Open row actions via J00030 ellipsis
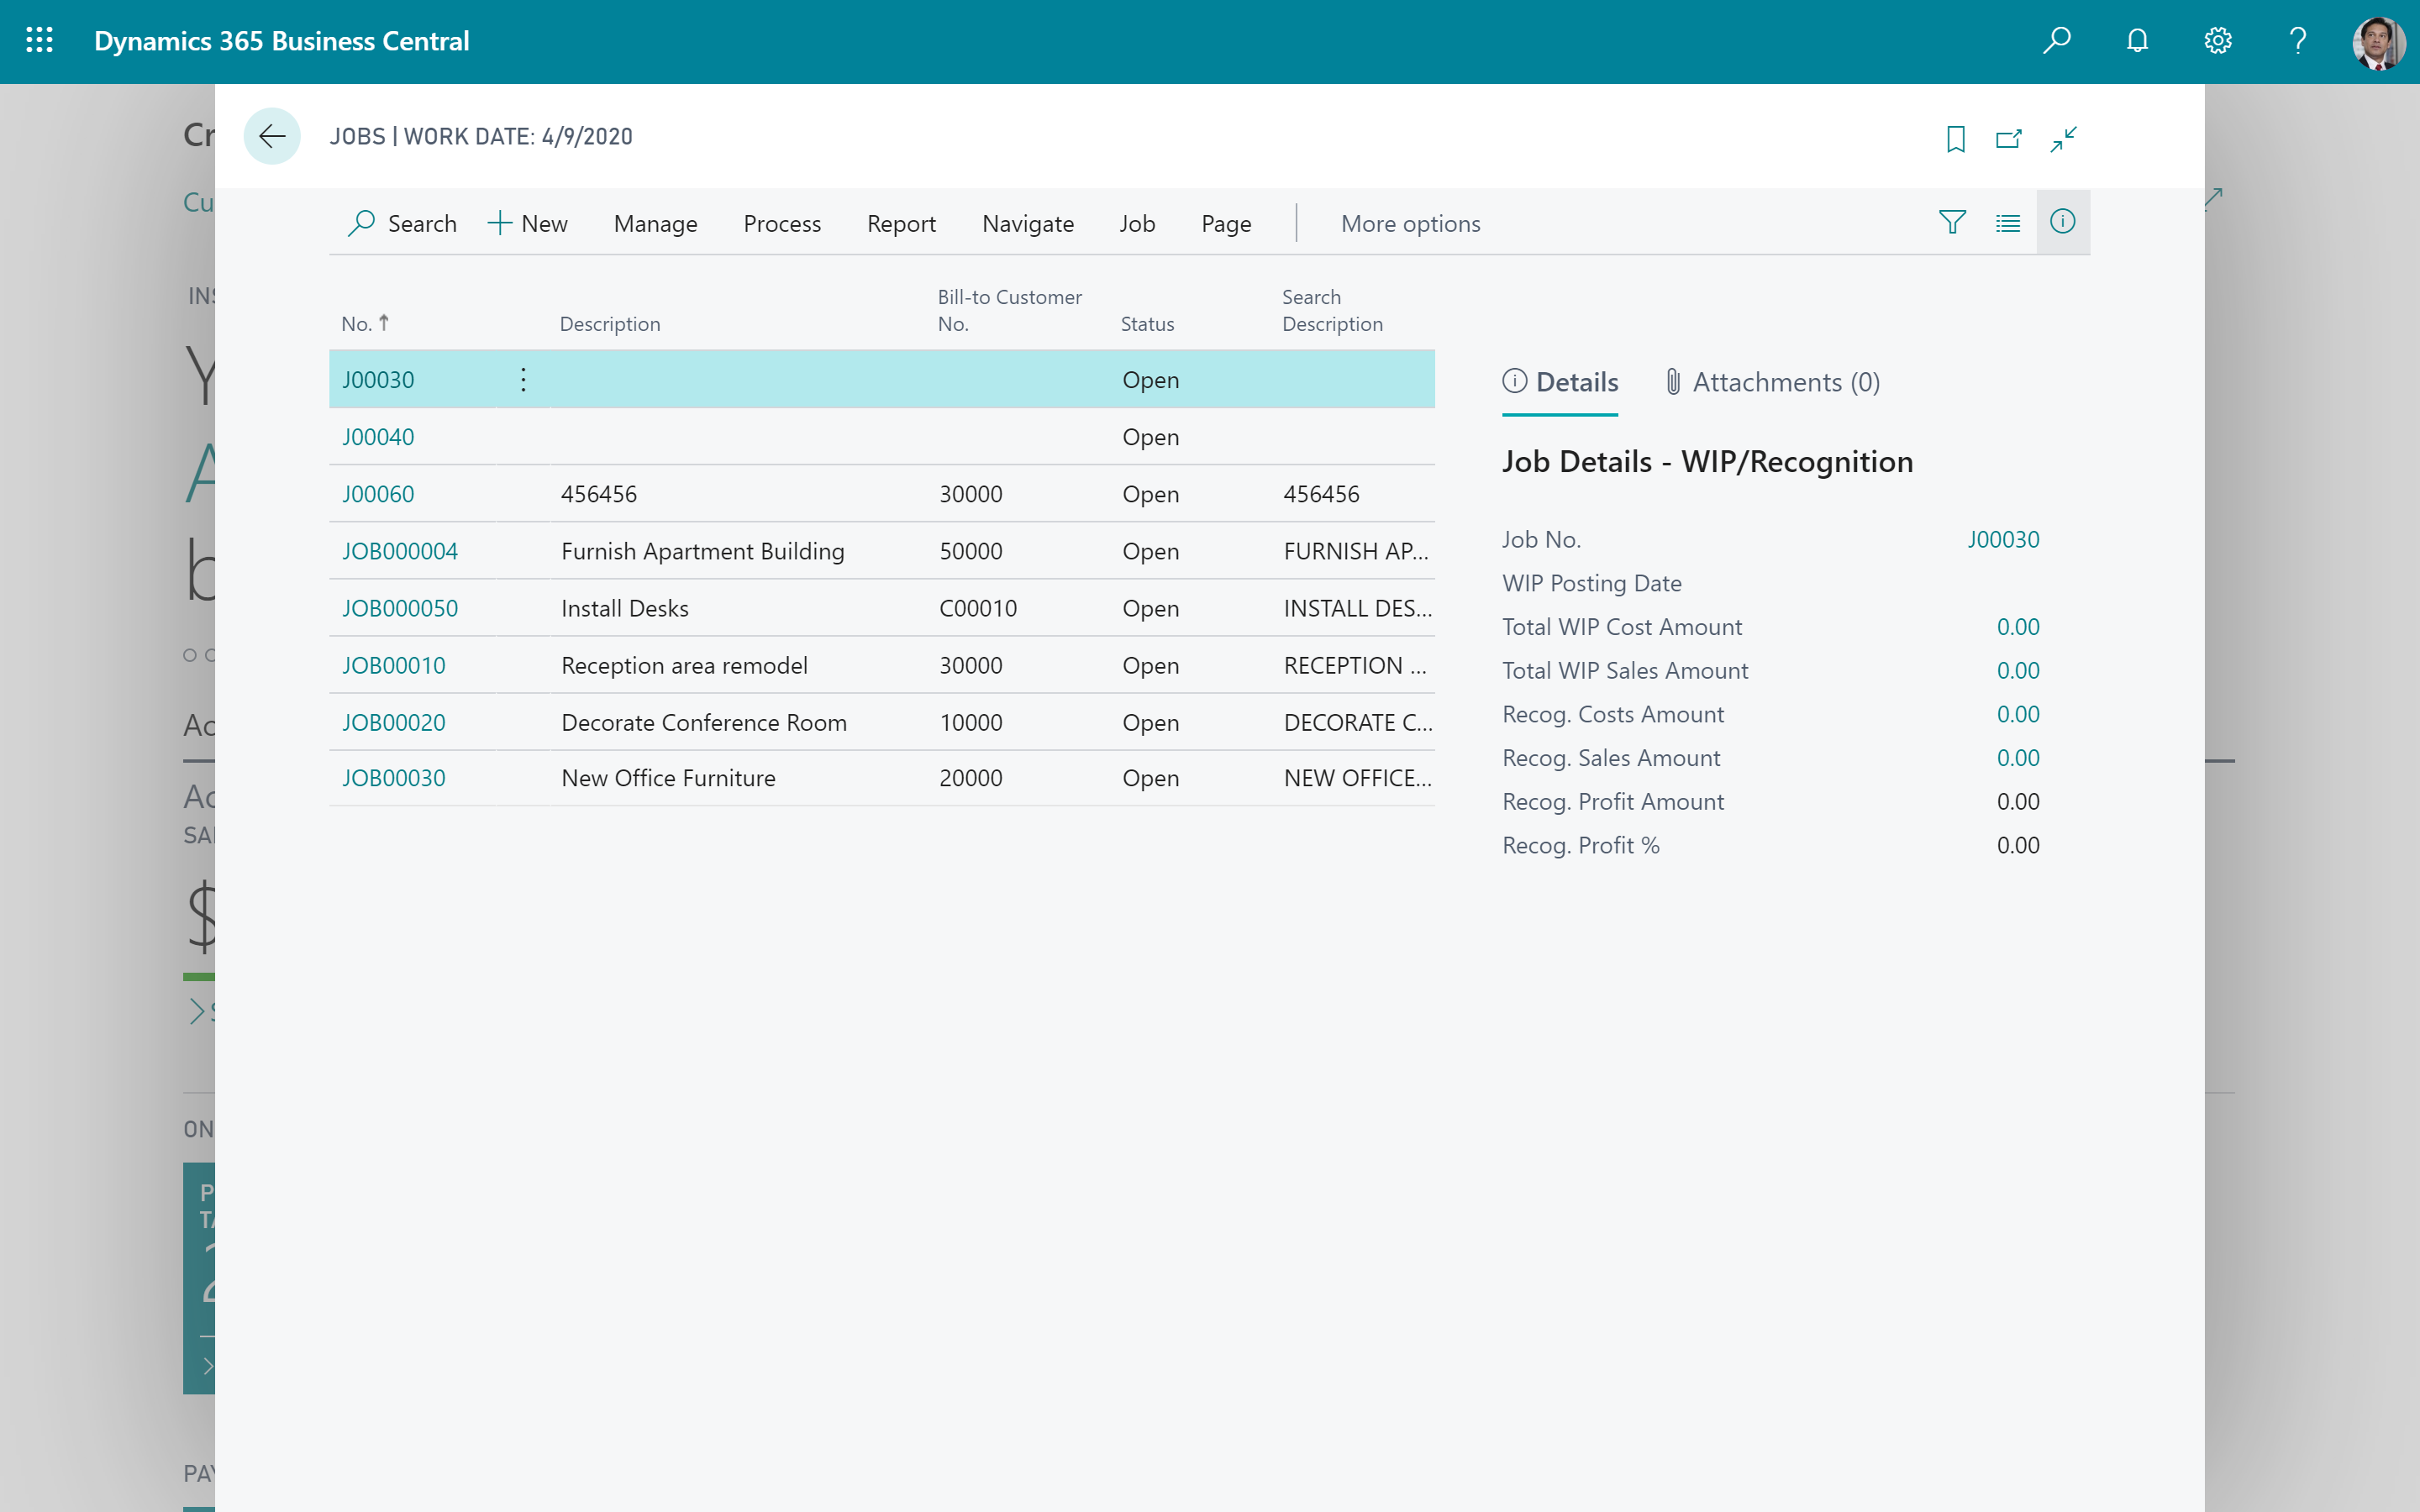The width and height of the screenshot is (2420, 1512). point(522,378)
